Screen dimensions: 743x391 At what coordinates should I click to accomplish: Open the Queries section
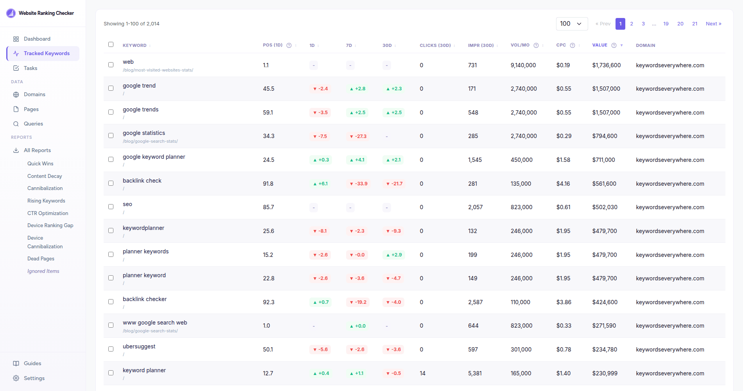43,124
